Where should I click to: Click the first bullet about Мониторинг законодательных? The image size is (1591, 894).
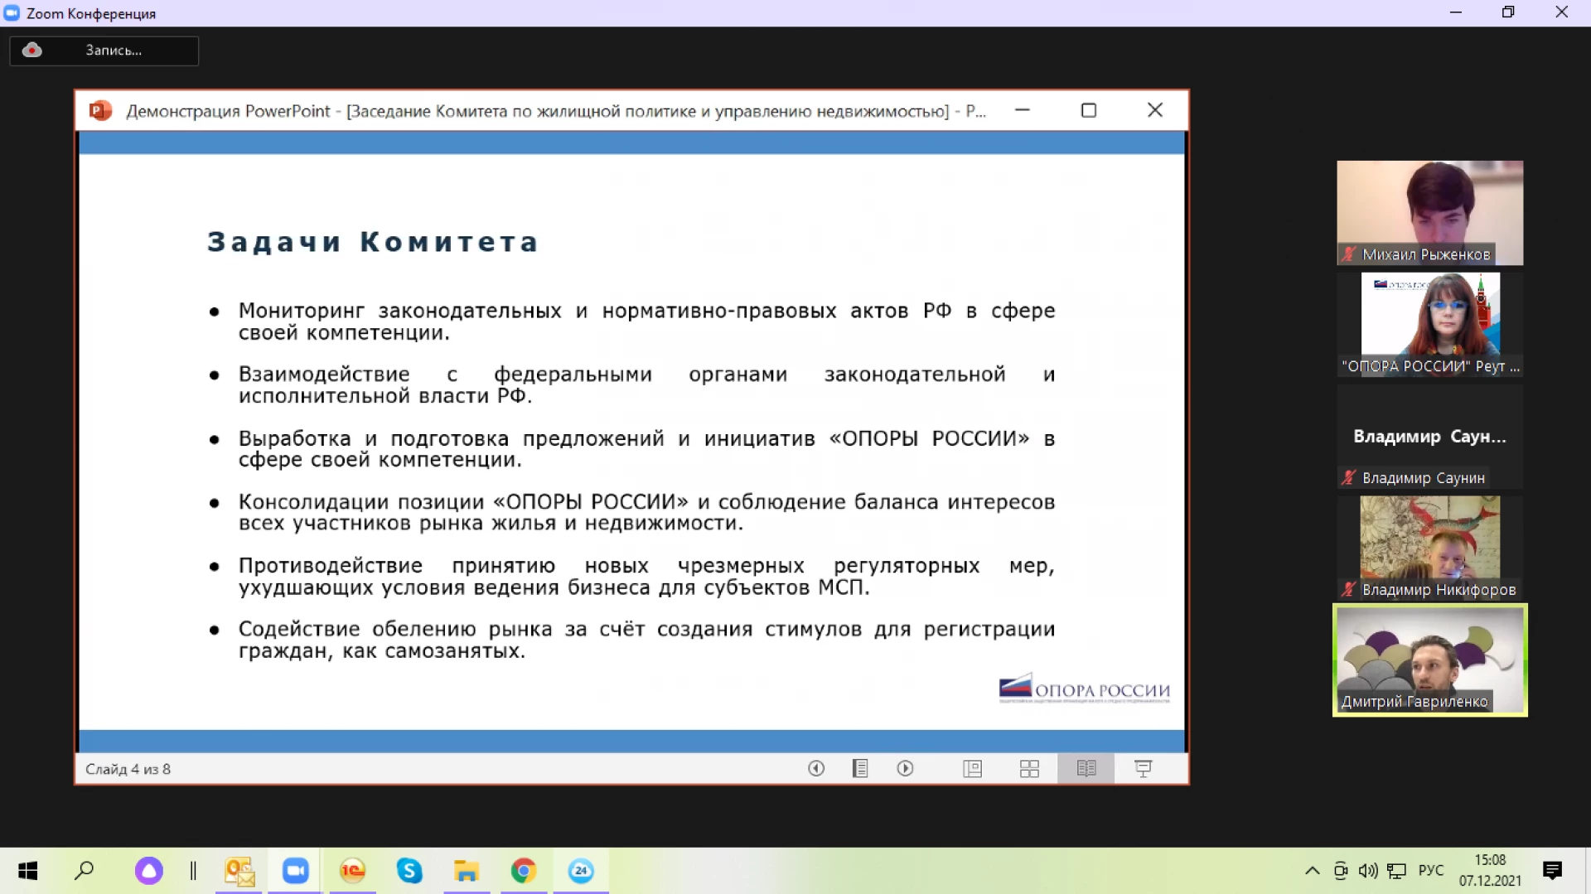pos(646,321)
